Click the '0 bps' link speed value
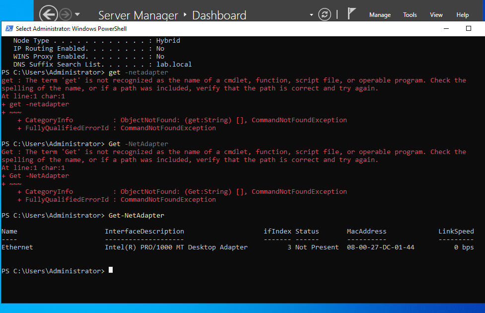The height and width of the screenshot is (313, 485). click(x=464, y=247)
